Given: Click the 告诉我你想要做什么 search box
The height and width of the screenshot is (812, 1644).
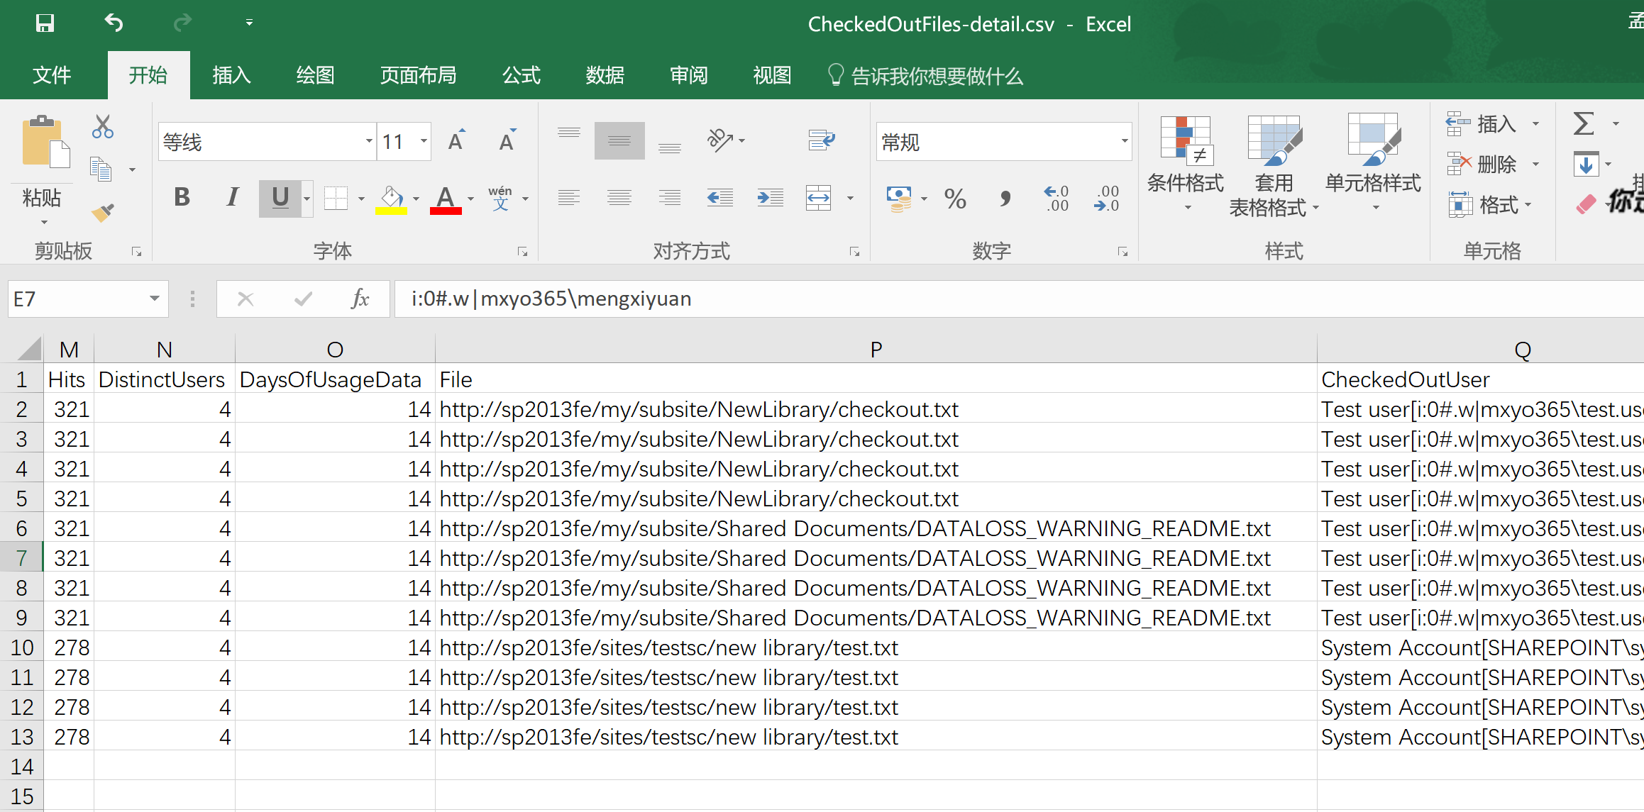Looking at the screenshot, I should point(926,75).
